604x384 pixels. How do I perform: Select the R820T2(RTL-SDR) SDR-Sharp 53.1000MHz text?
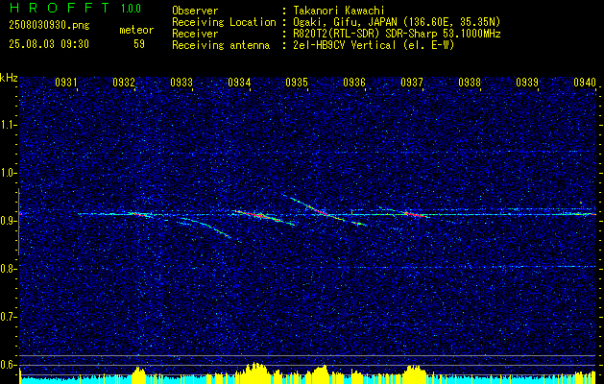tap(397, 34)
